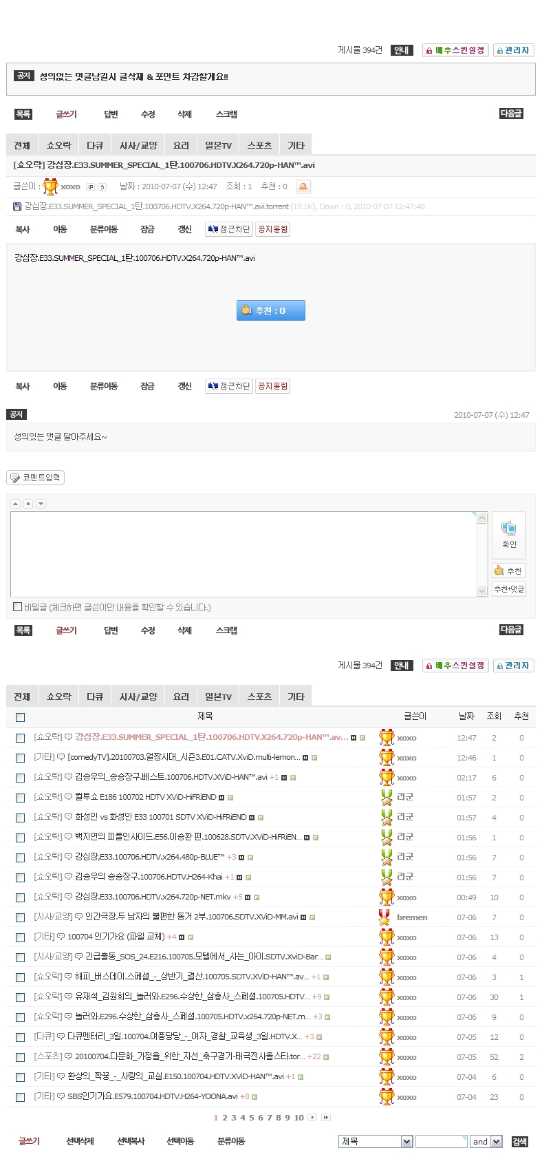Image resolution: width=542 pixels, height=1170 pixels.
Task: Click the comment bubble icon on the comedyTV row
Action: [x=61, y=758]
